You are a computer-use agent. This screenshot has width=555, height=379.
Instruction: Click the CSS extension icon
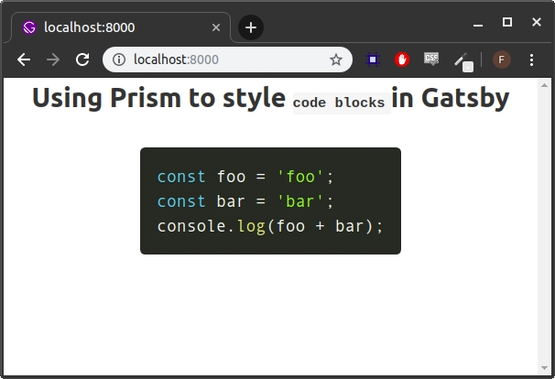tap(431, 60)
